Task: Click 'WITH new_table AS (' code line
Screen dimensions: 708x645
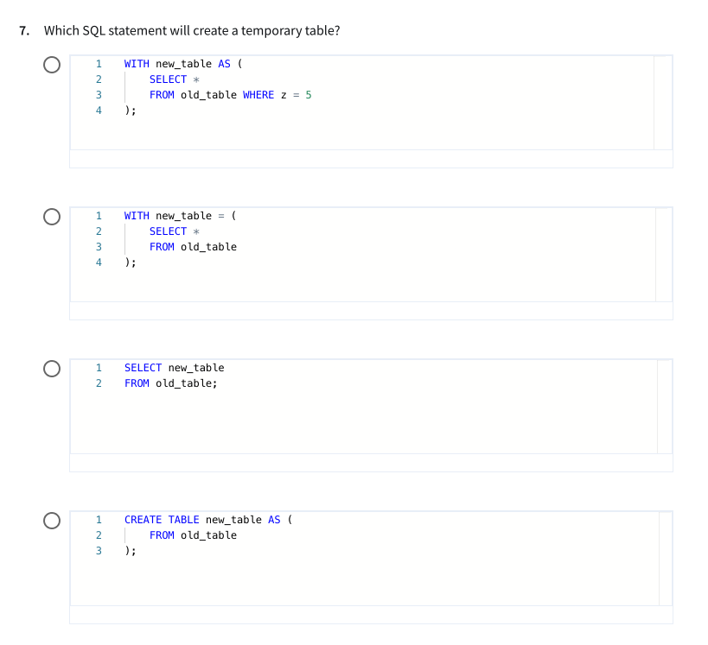Action: tap(183, 64)
